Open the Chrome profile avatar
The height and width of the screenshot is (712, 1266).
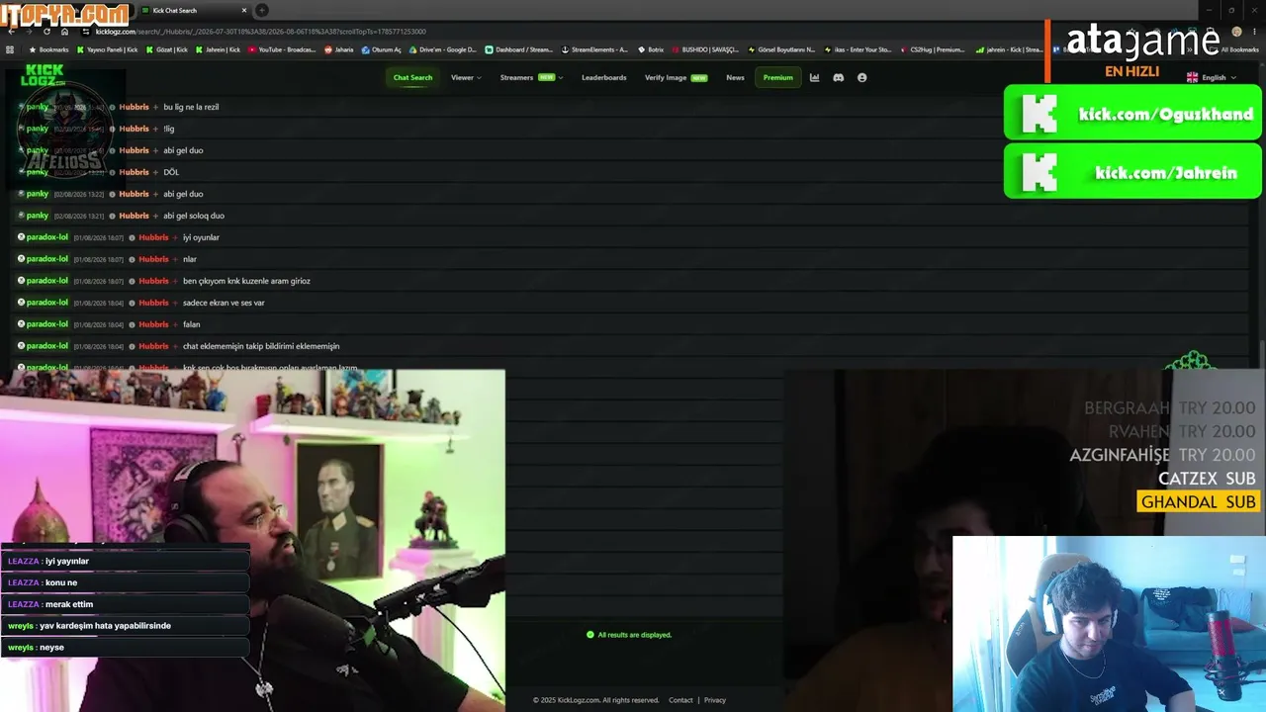[1236, 32]
